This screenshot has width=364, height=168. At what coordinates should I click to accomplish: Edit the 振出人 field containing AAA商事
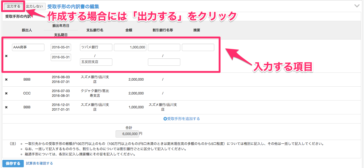(28, 47)
